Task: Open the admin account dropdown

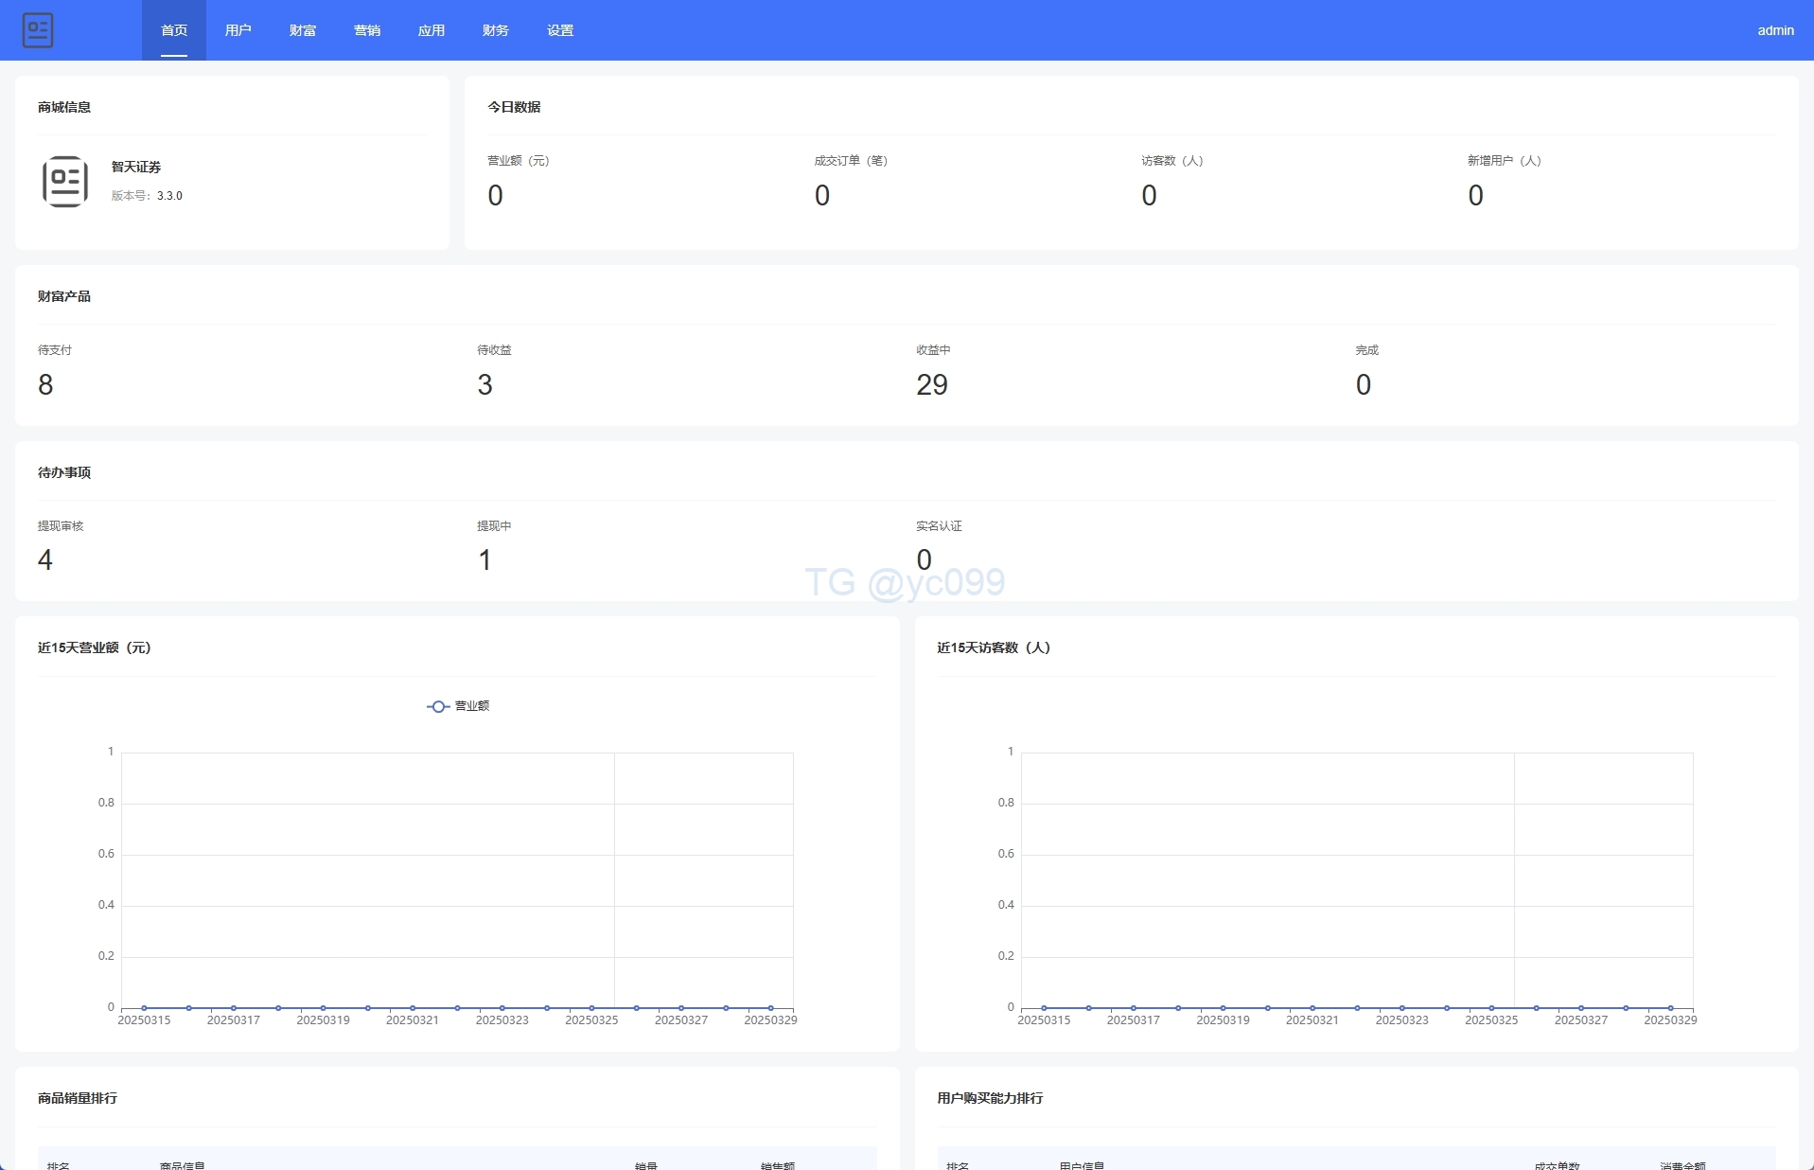Action: point(1775,30)
